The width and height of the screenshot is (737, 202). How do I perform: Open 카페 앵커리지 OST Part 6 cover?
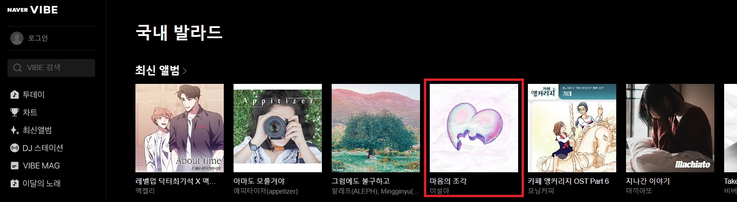click(572, 128)
